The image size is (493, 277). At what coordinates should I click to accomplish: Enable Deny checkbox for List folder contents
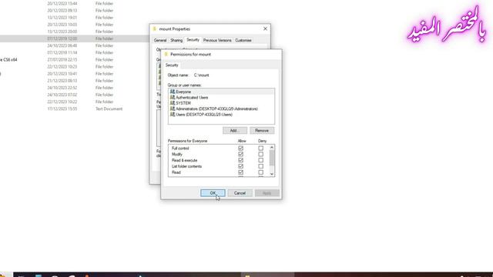[x=260, y=166]
